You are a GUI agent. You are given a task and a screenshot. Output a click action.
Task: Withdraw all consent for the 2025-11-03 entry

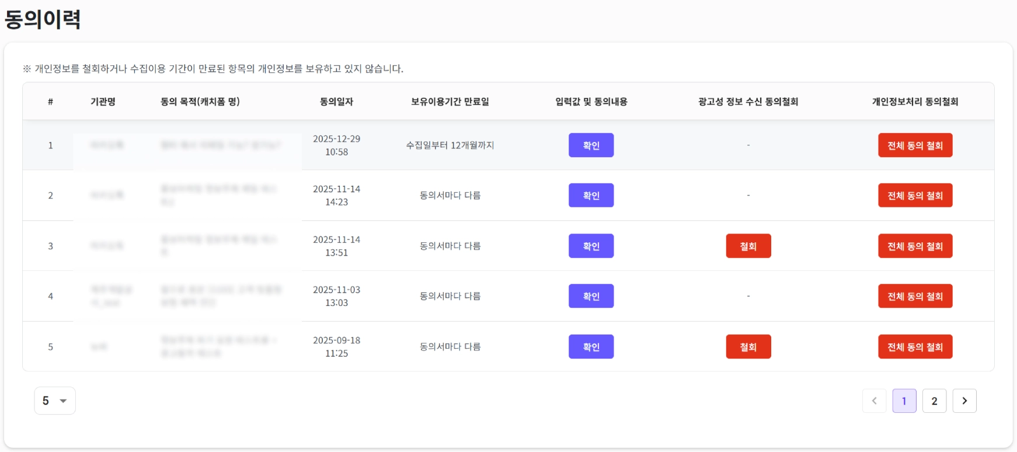pos(915,296)
